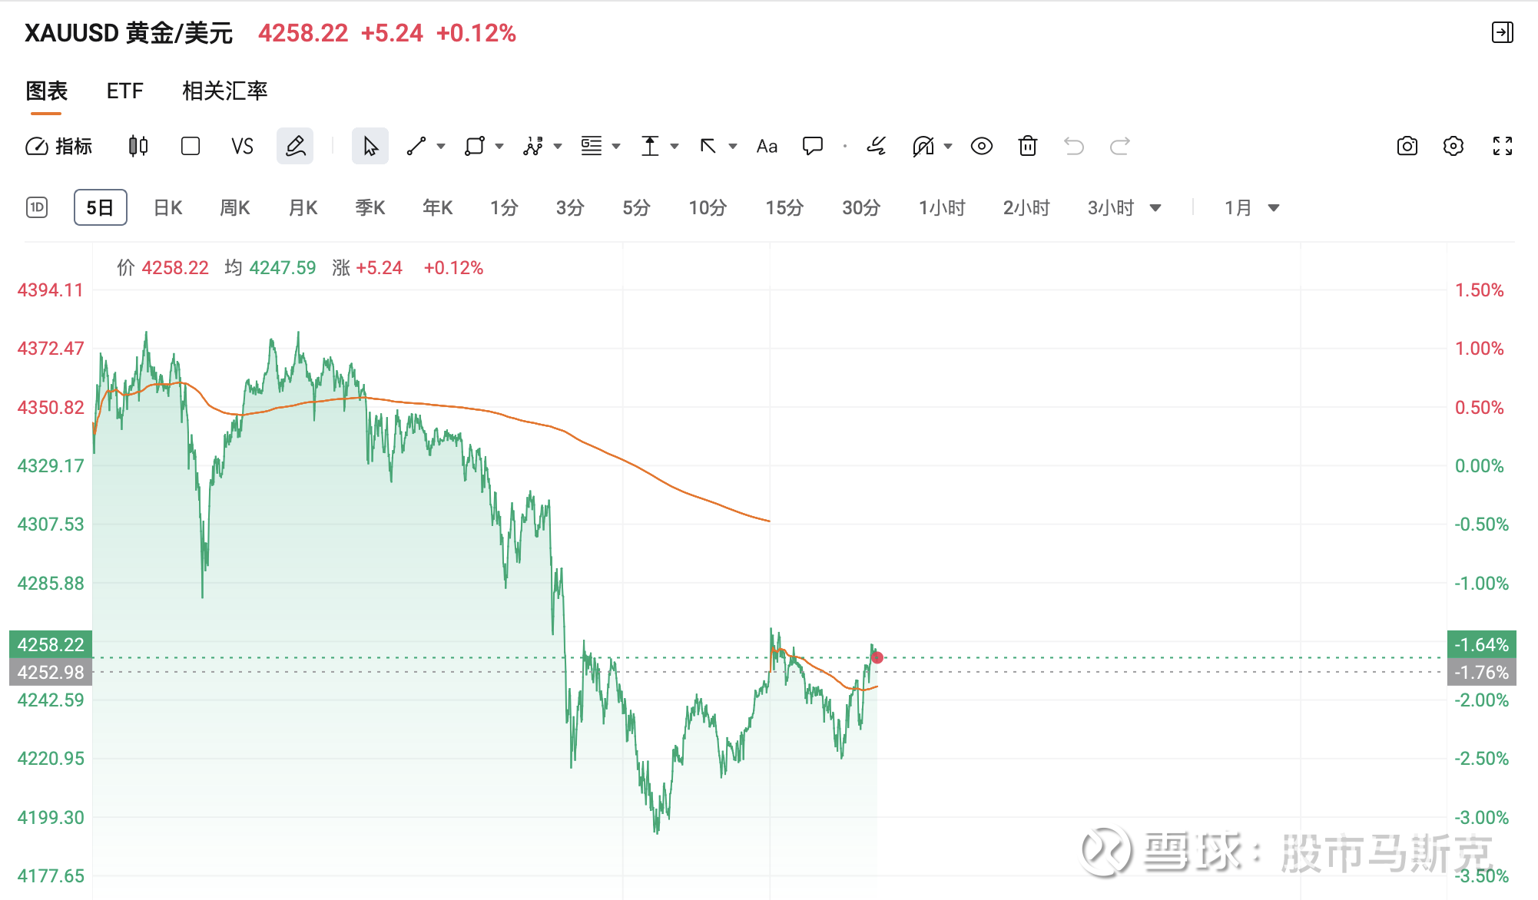This screenshot has width=1538, height=900.
Task: Switch to the ETF tab
Action: click(x=124, y=91)
